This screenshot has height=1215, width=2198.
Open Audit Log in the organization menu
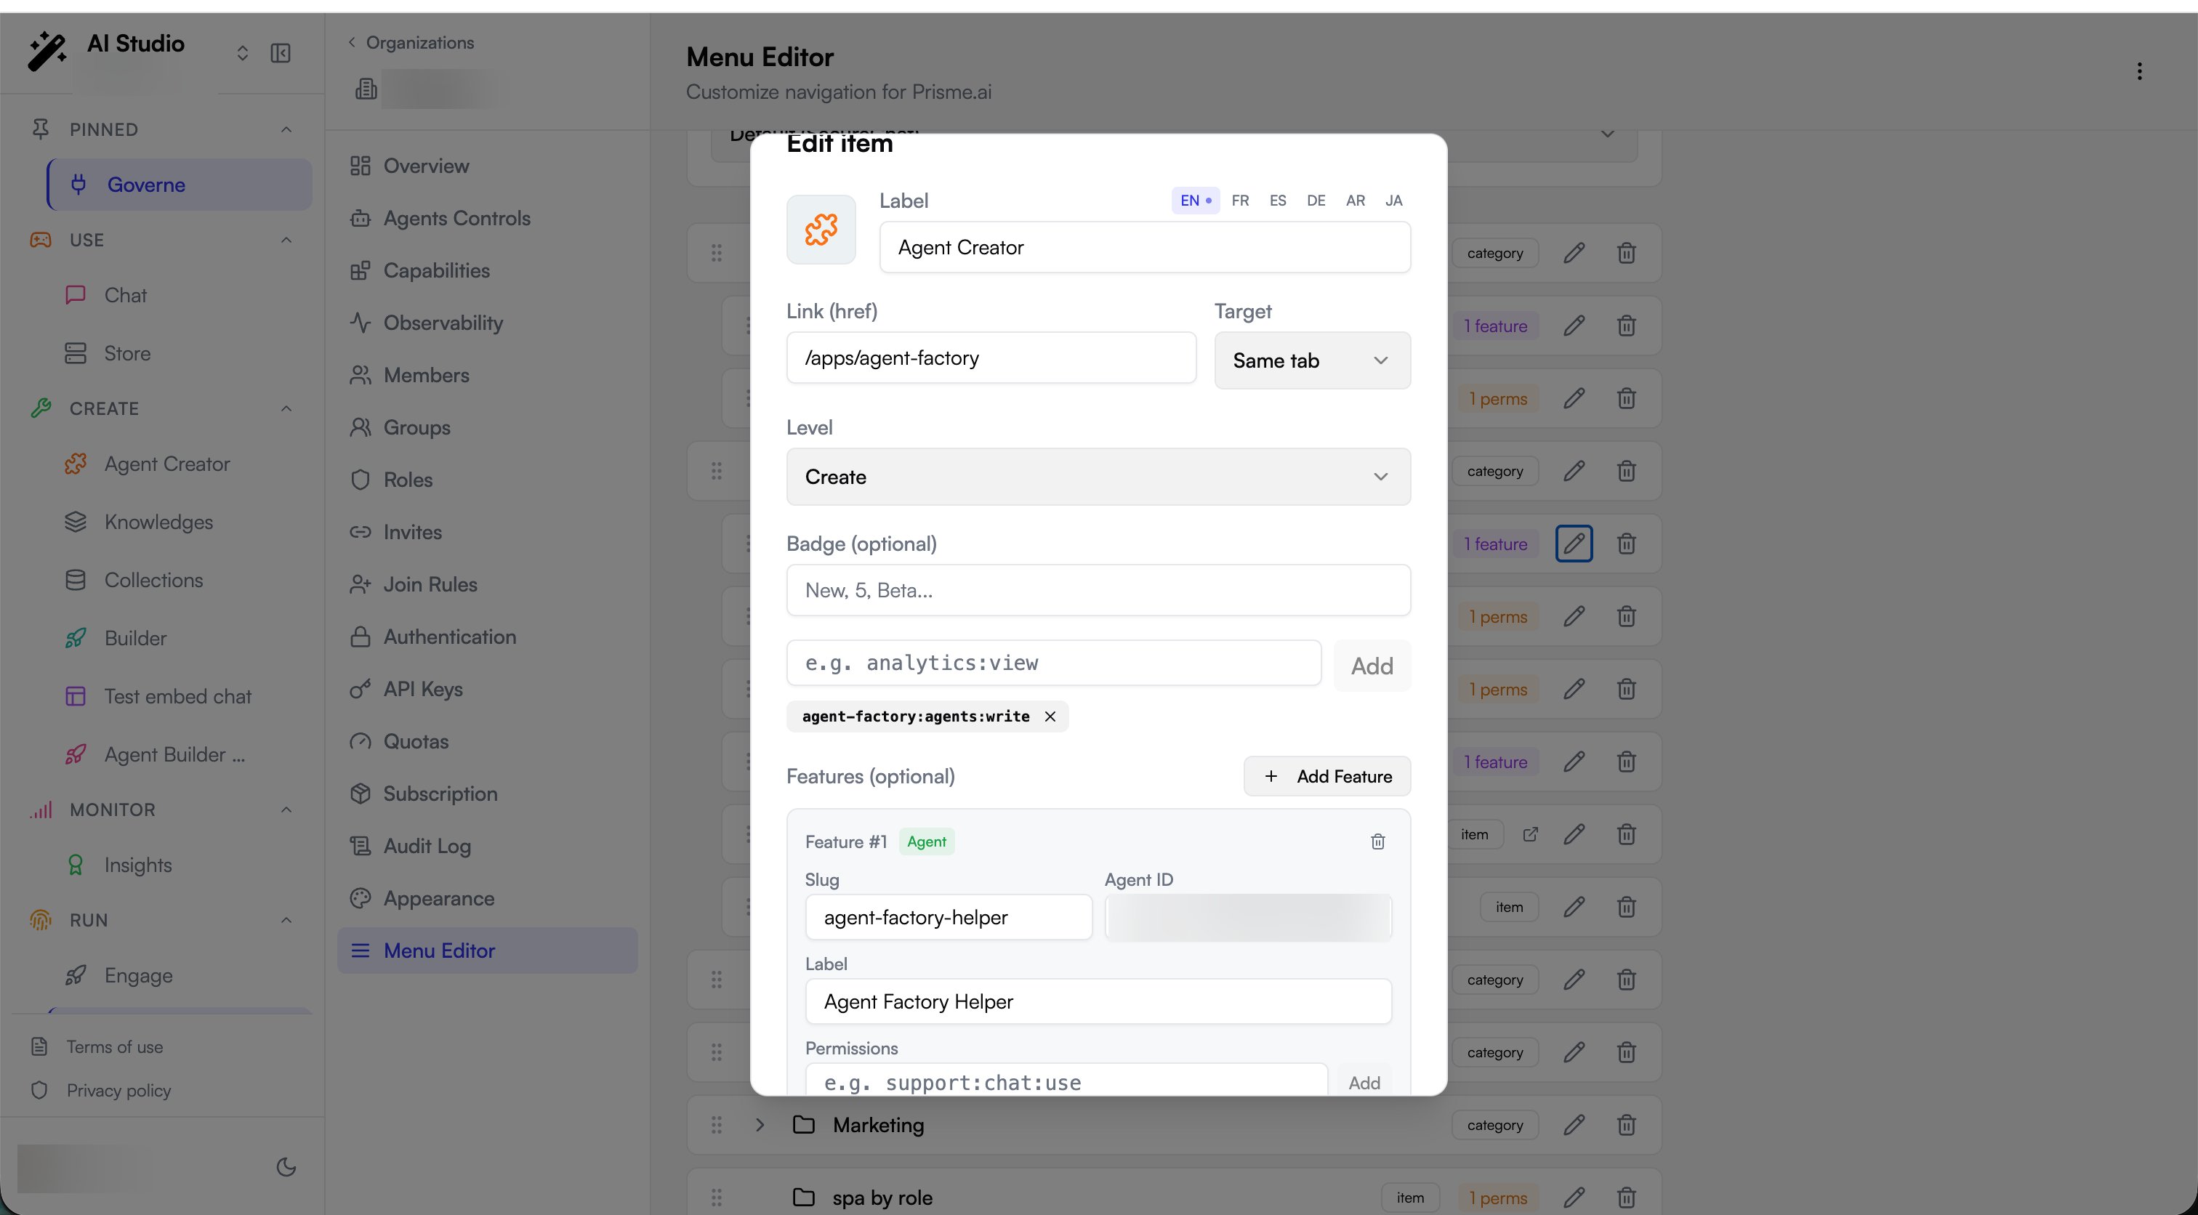click(x=427, y=847)
